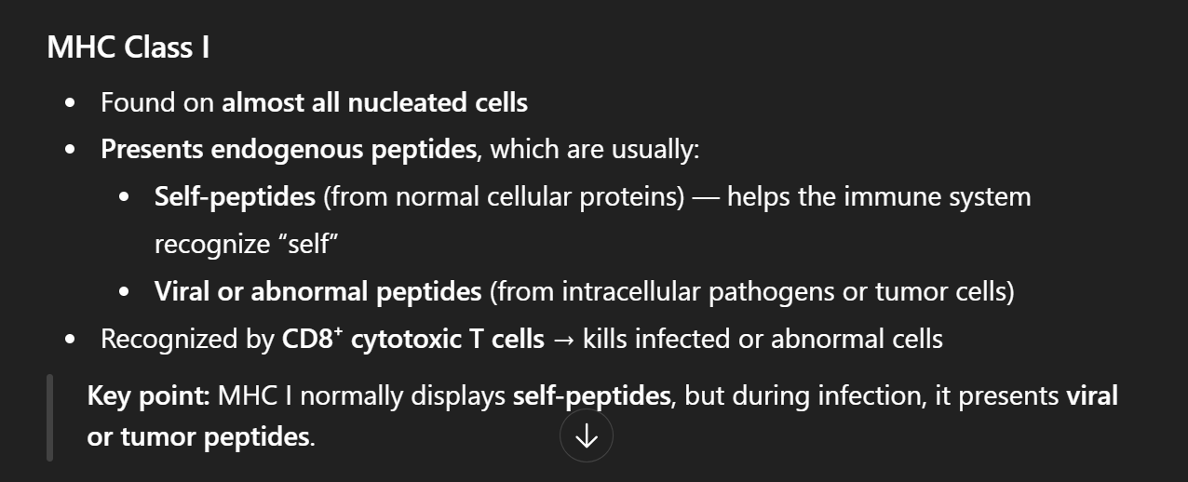Click "(from intracellular pathogens or tumor cells)" text
This screenshot has height=482, width=1188.
tap(751, 292)
